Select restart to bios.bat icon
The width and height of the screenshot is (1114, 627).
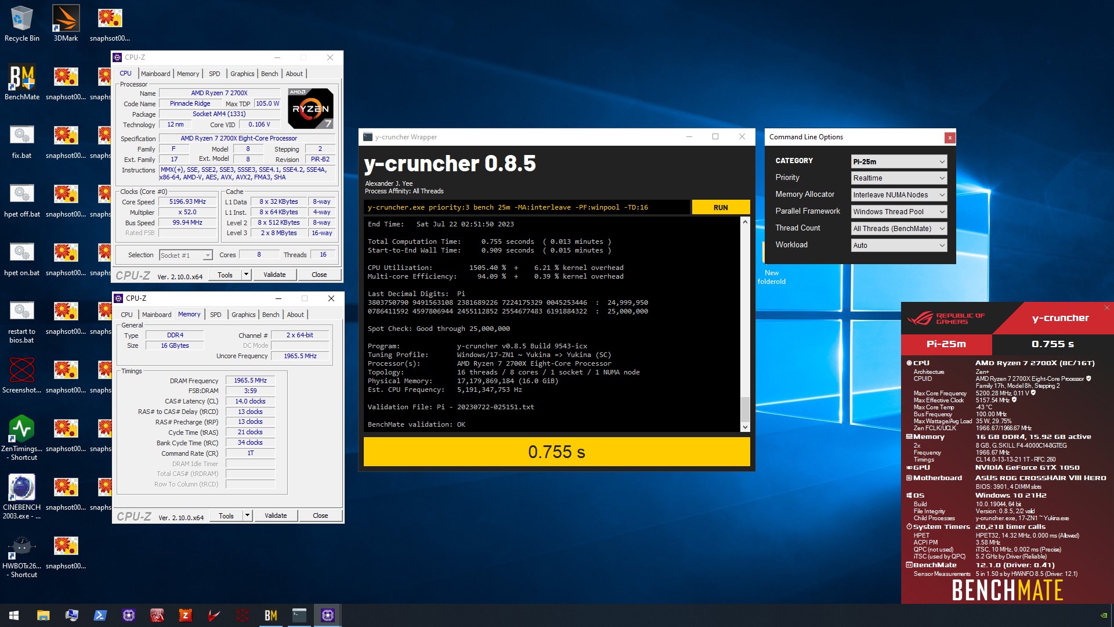click(22, 321)
